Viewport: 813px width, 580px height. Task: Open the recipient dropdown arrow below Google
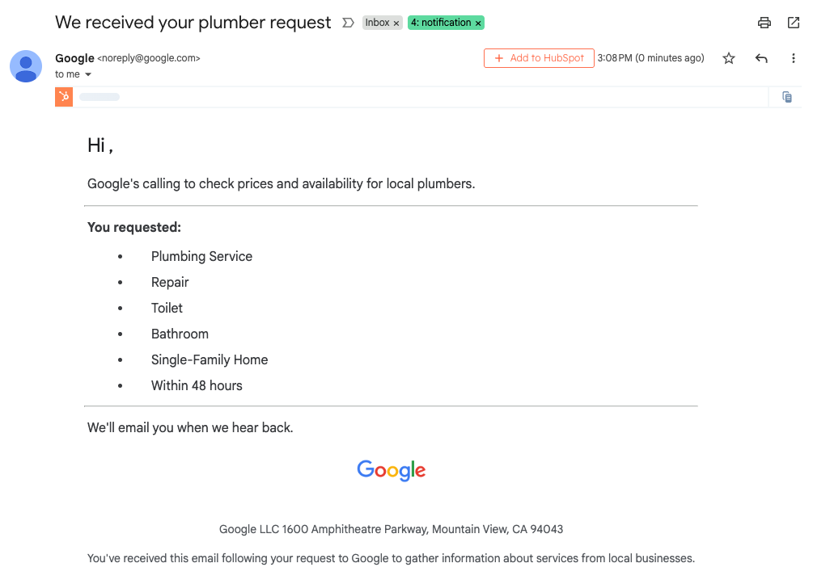87,74
